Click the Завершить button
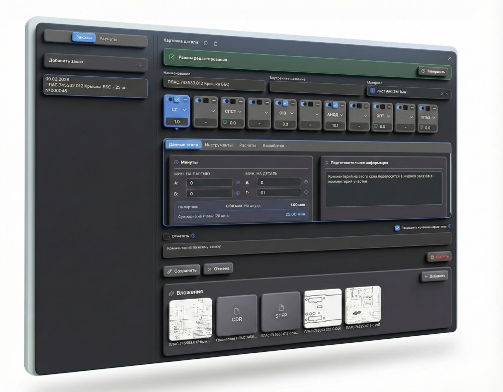The height and width of the screenshot is (392, 503). (433, 72)
